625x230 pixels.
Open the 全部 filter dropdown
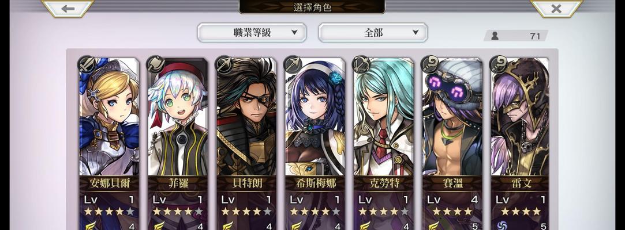(373, 33)
